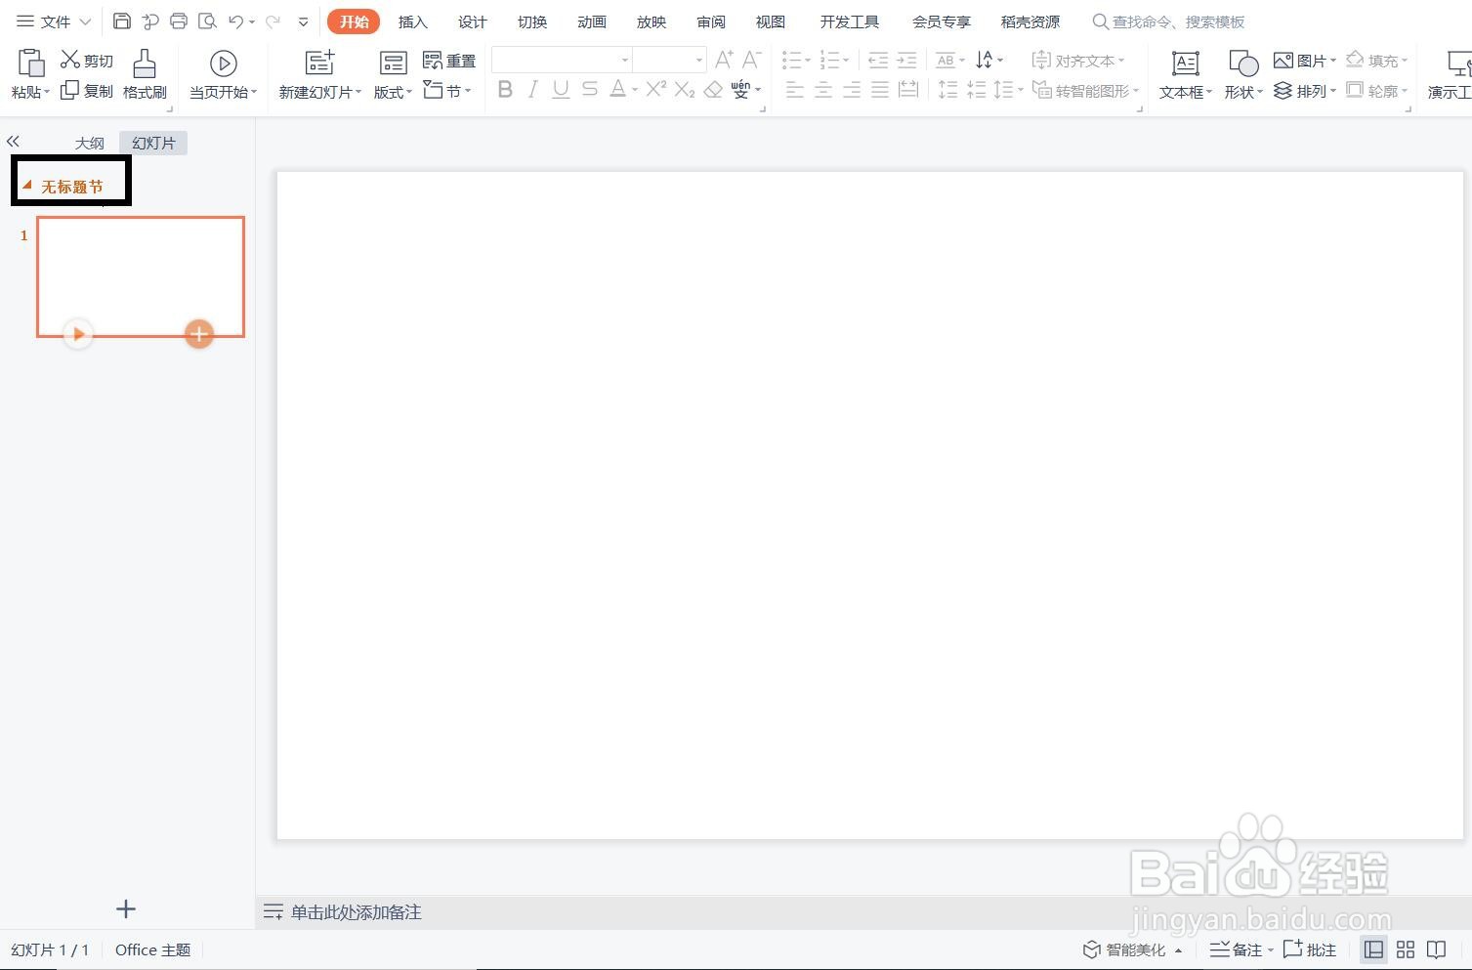
Task: Click the 重置 reset button
Action: (449, 61)
